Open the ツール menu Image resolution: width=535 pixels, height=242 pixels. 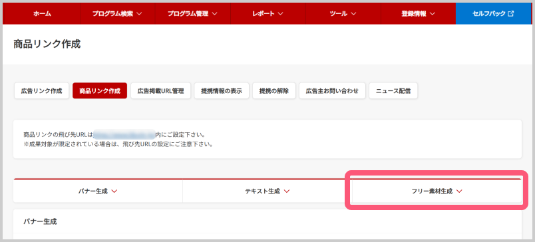click(343, 14)
